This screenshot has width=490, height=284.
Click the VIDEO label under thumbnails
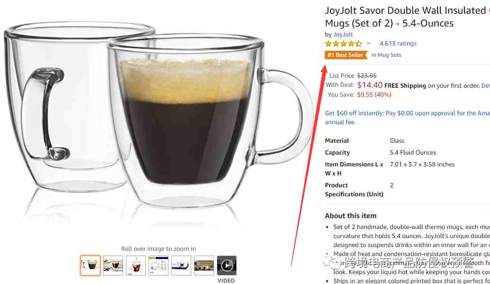(x=226, y=281)
